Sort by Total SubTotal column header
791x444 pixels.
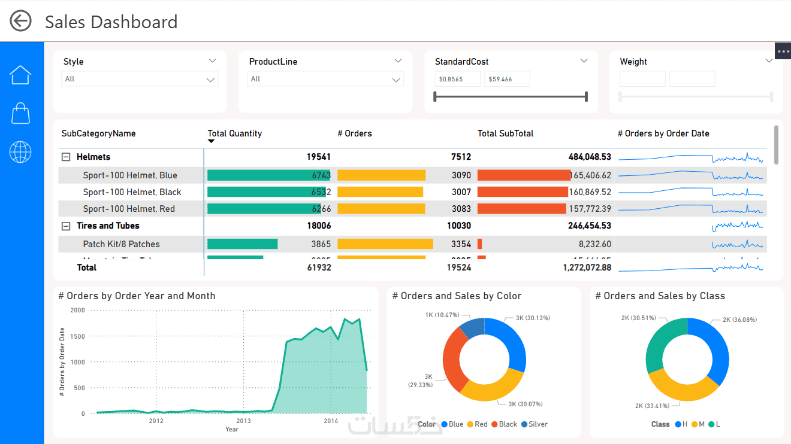(505, 133)
